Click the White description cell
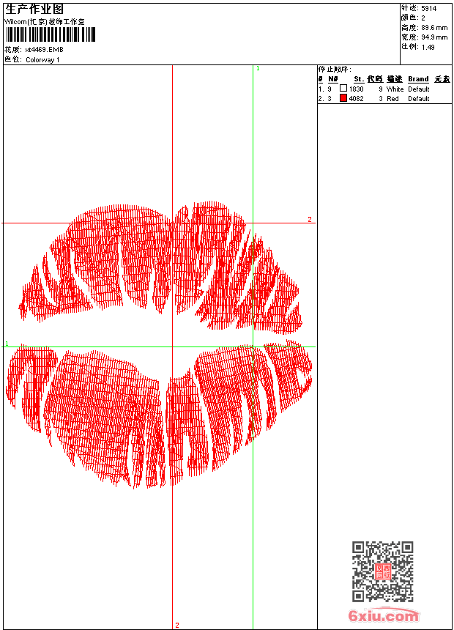The width and height of the screenshot is (454, 630). (x=395, y=89)
